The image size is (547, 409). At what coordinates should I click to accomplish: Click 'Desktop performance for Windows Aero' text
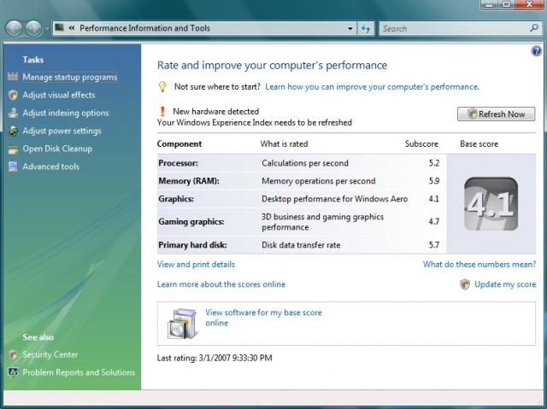click(334, 199)
